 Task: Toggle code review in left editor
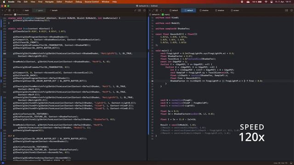tap(135, 11)
